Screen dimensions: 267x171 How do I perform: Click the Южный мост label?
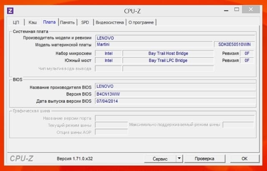[78, 61]
